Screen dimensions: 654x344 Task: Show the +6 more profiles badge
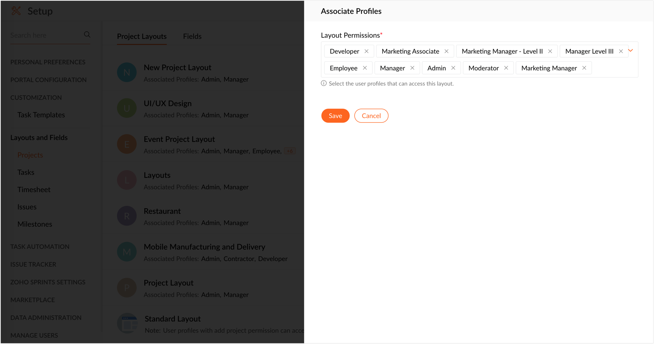point(290,151)
